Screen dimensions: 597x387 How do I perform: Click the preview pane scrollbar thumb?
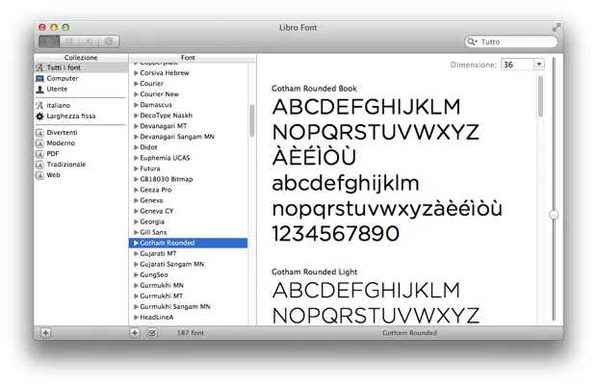pyautogui.click(x=540, y=96)
